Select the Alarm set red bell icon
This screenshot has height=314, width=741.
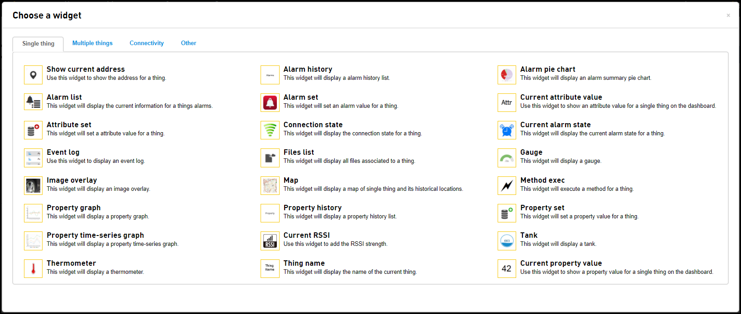click(x=270, y=103)
